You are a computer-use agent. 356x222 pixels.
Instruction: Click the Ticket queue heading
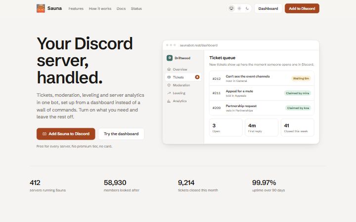coord(222,58)
